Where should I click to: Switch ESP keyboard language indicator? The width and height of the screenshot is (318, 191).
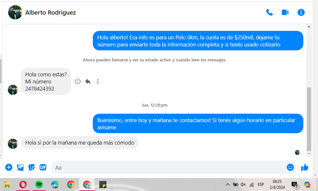(x=261, y=185)
